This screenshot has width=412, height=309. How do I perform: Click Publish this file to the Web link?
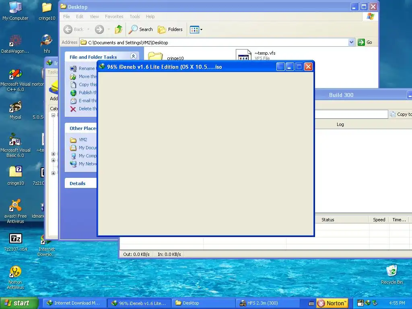pyautogui.click(x=83, y=93)
